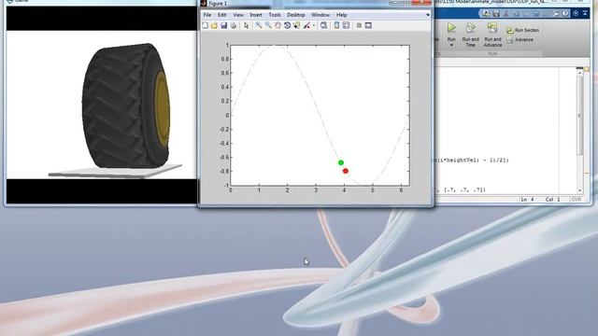Viewport: 598px width, 336px height.
Task: Click the Link Plot icon in Figure toolbar
Action: tap(323, 25)
